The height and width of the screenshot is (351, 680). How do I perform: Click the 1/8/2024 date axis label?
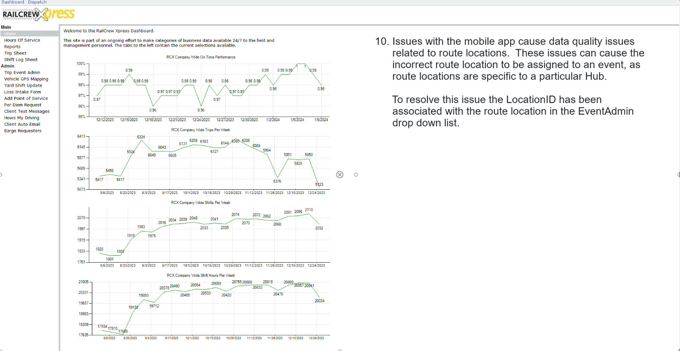pos(321,120)
